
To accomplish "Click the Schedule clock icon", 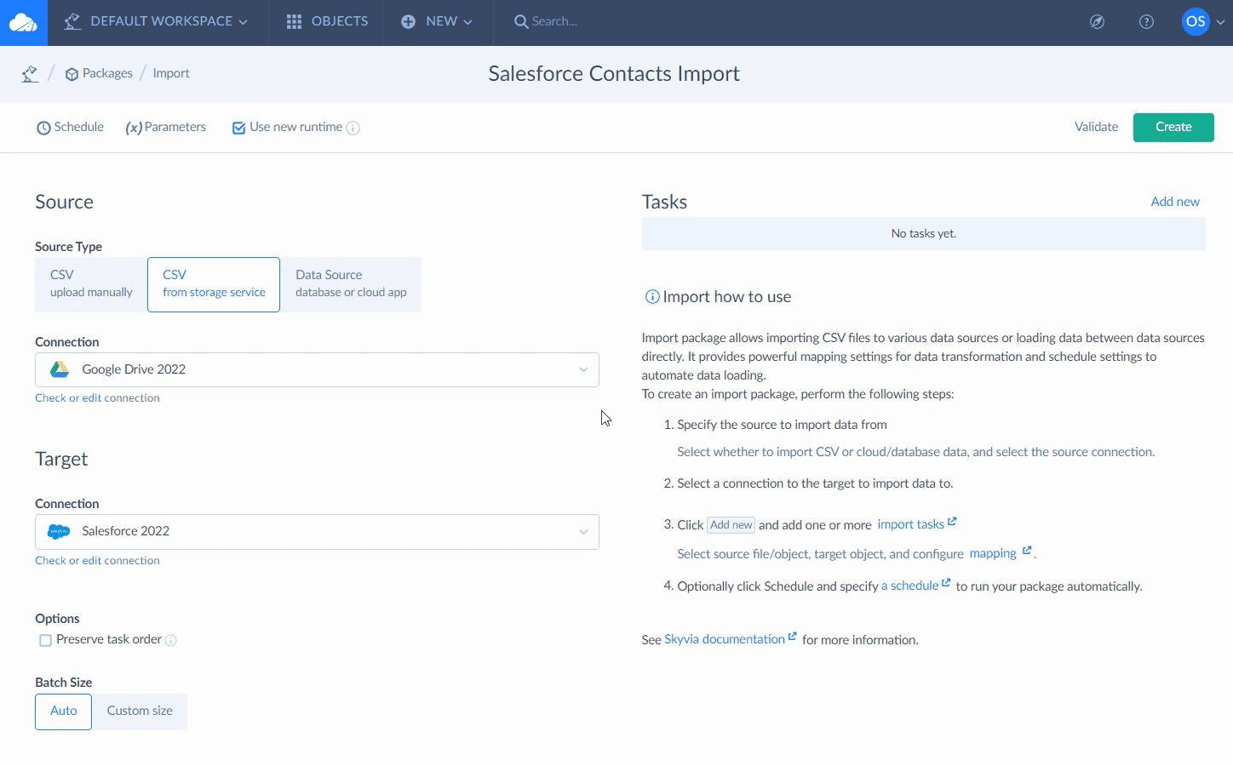I will tap(43, 129).
